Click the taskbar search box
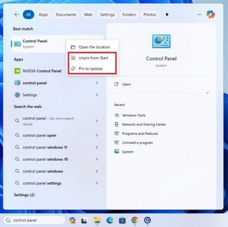The width and height of the screenshot is (228, 227). [34, 220]
